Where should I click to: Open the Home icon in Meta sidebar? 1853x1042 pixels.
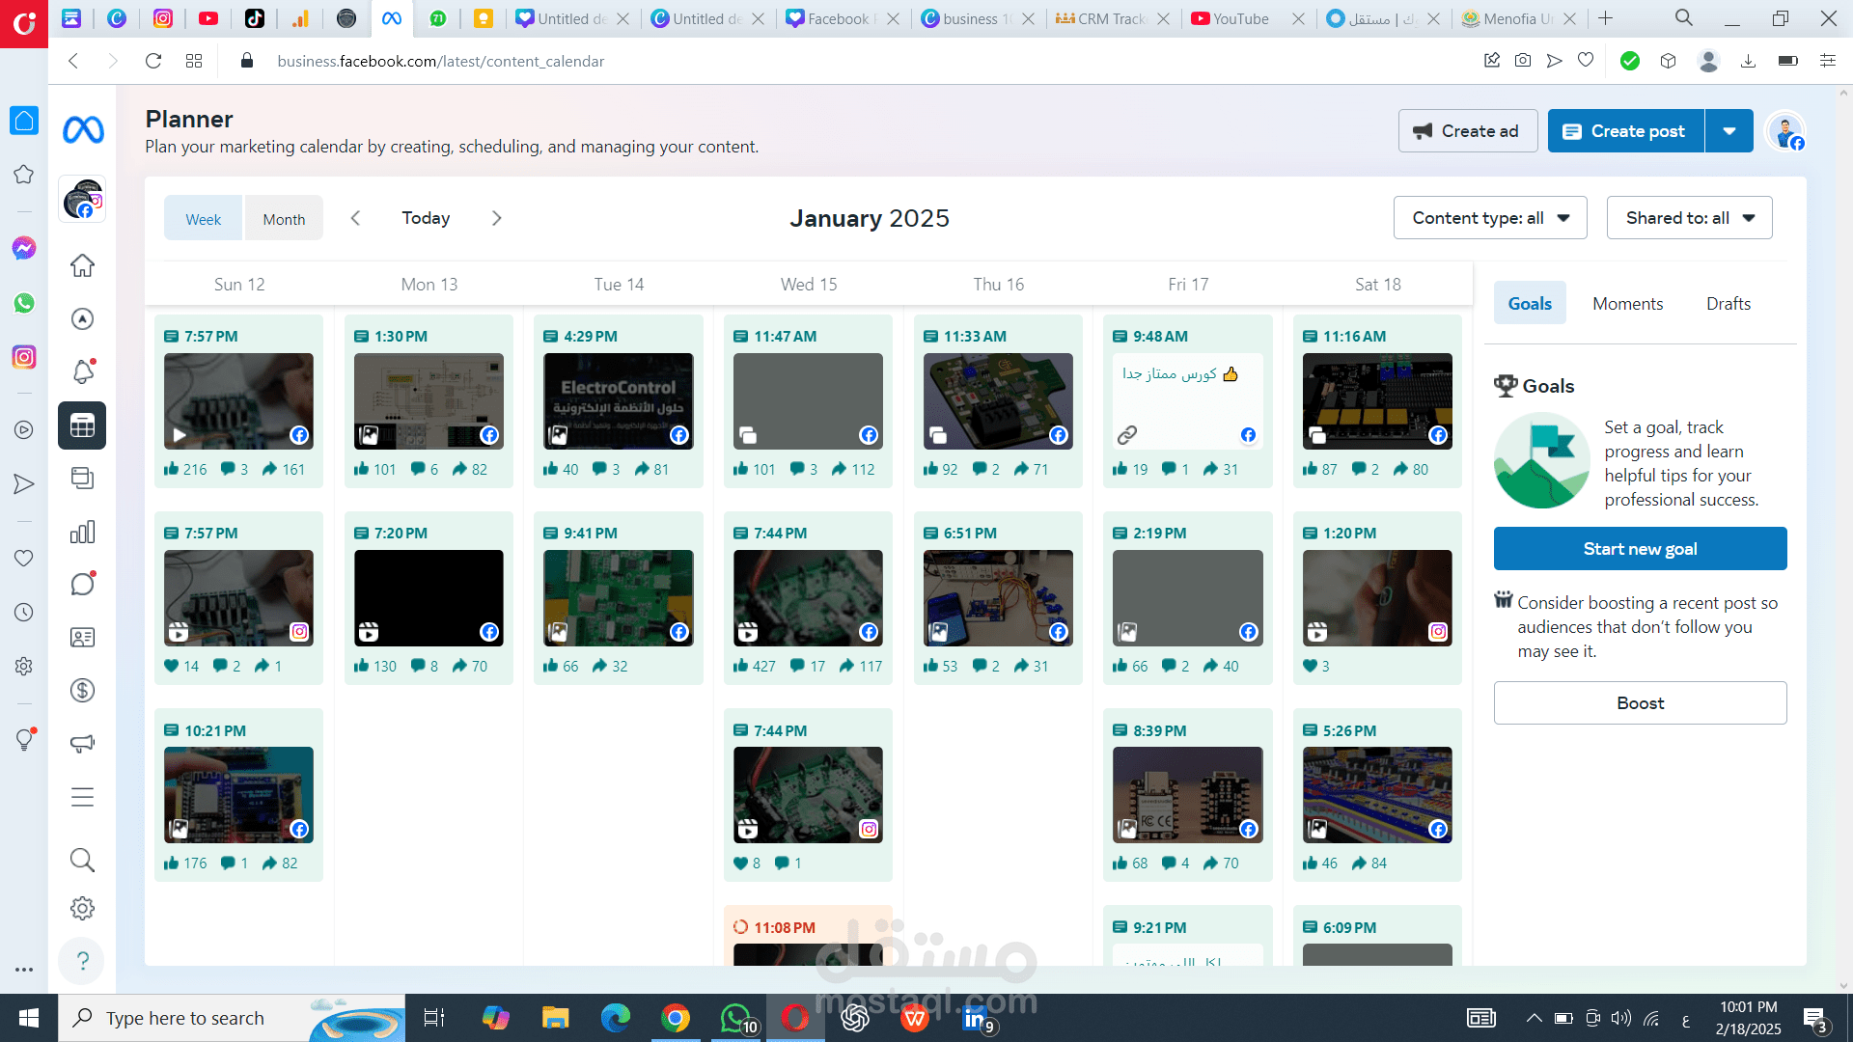82,265
